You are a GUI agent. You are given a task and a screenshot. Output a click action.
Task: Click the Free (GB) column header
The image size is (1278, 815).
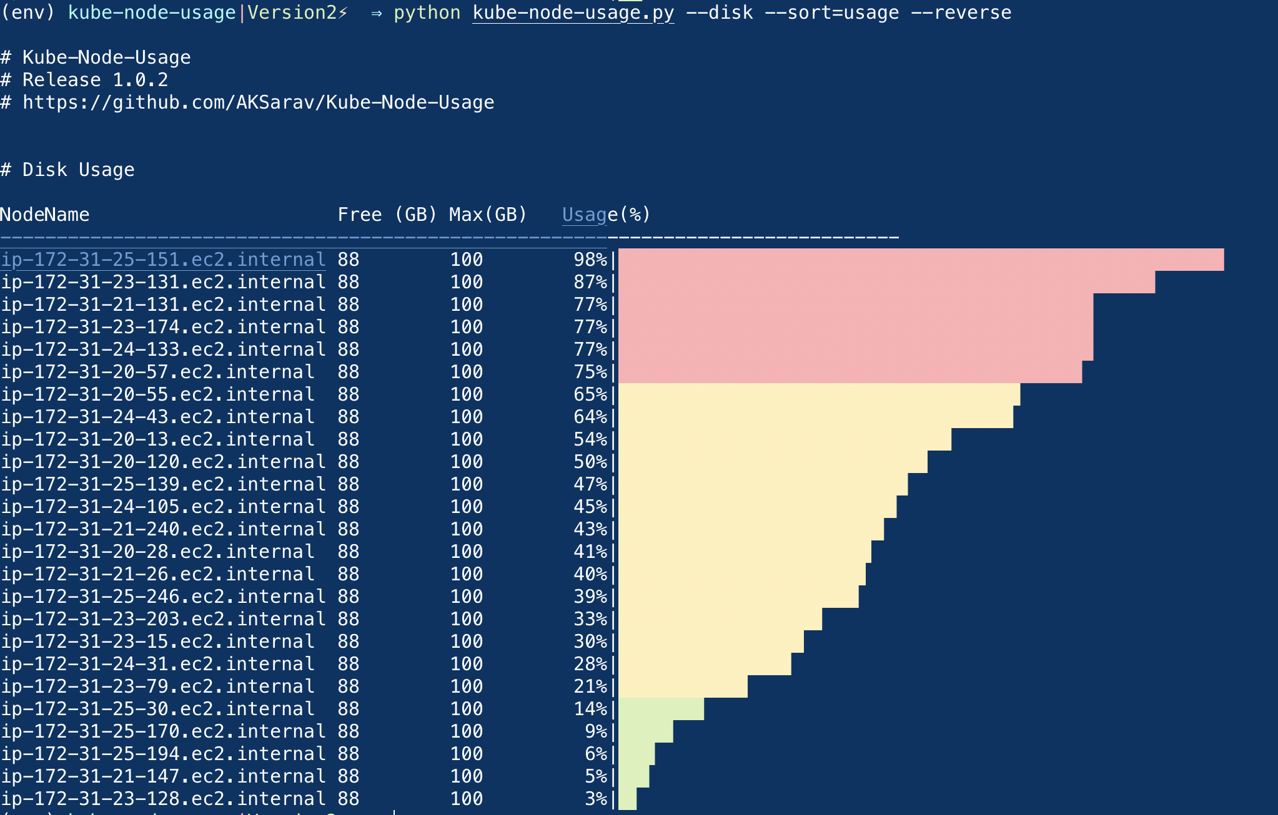point(387,215)
